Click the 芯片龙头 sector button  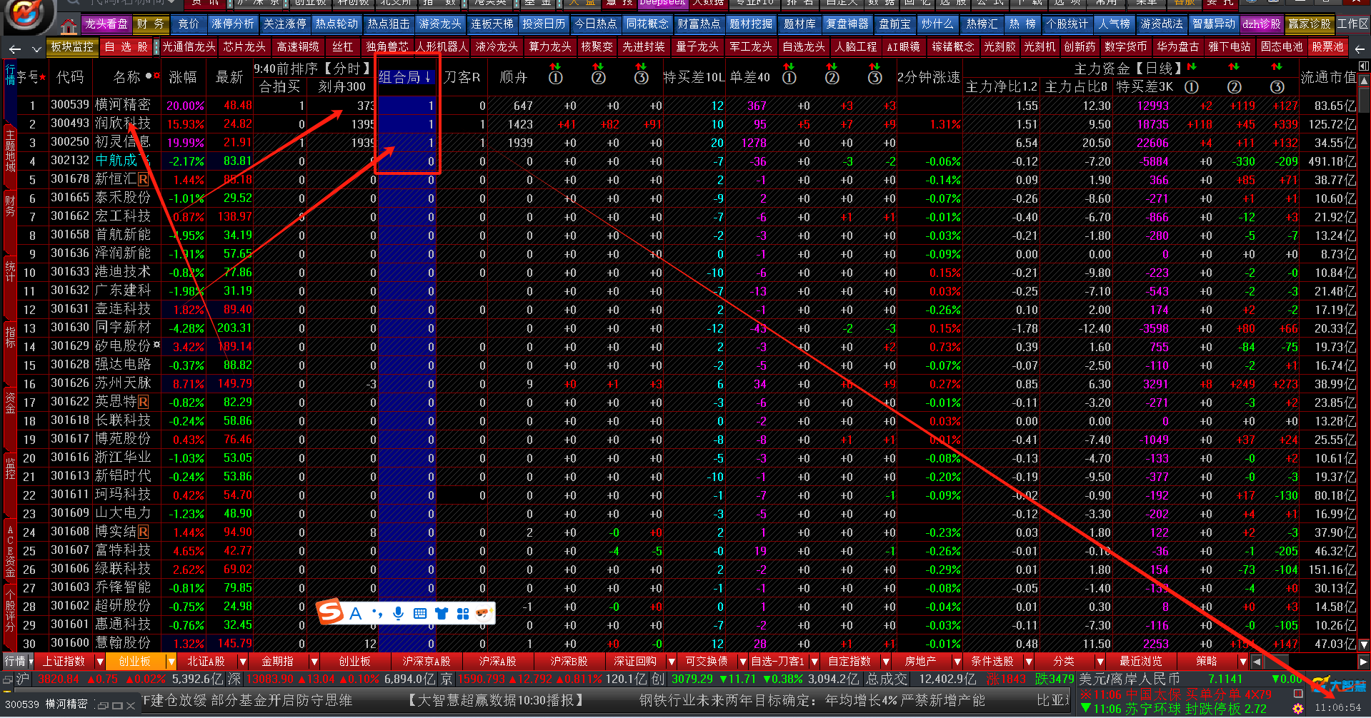pos(244,46)
